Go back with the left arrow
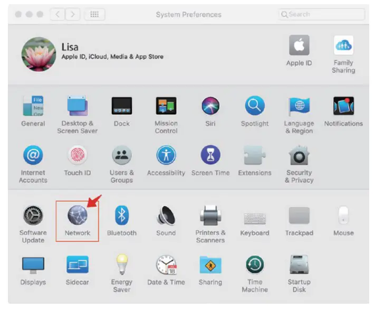 57,14
